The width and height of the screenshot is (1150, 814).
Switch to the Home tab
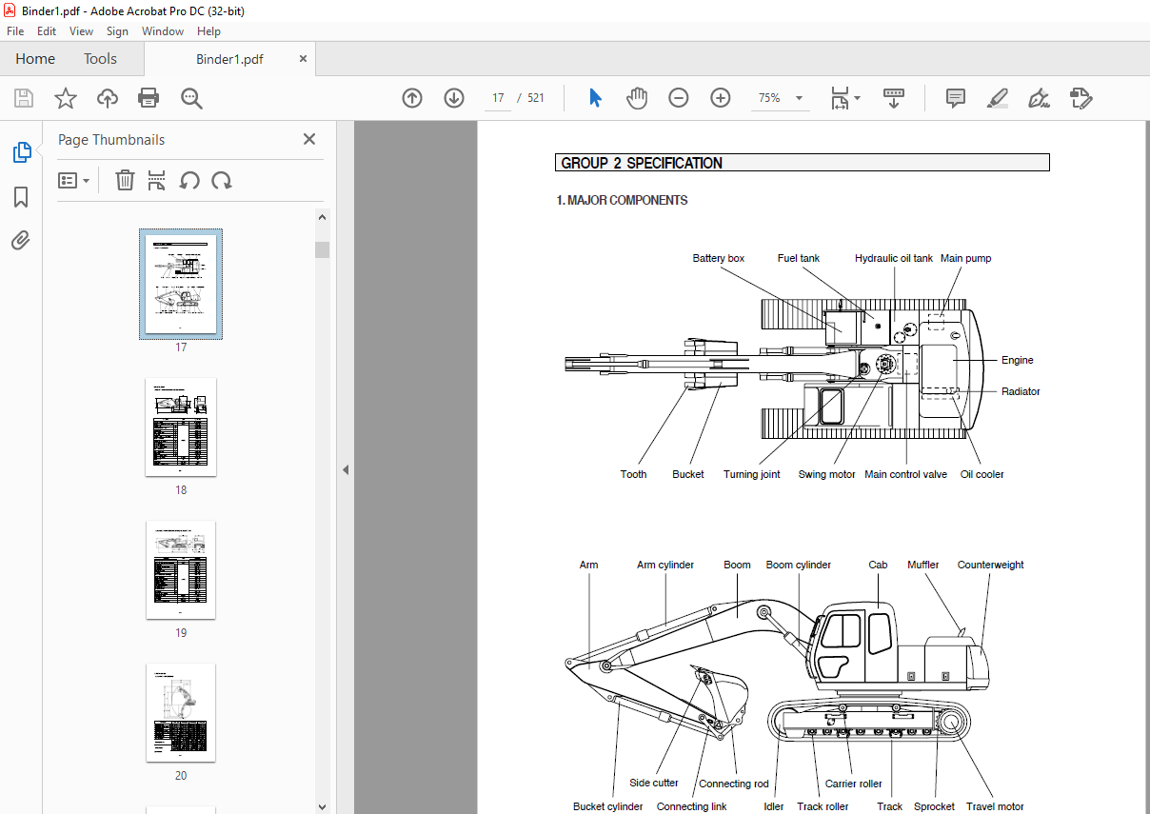click(x=35, y=59)
